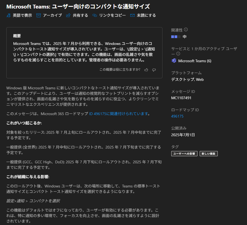Viewport: 247px width, 225px height.
Task: Select the ユーザーへの影響 tag
Action: click(x=184, y=154)
